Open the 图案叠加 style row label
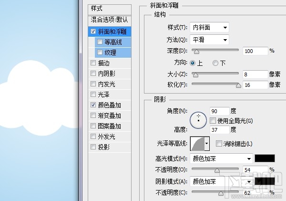 pyautogui.click(x=109, y=126)
